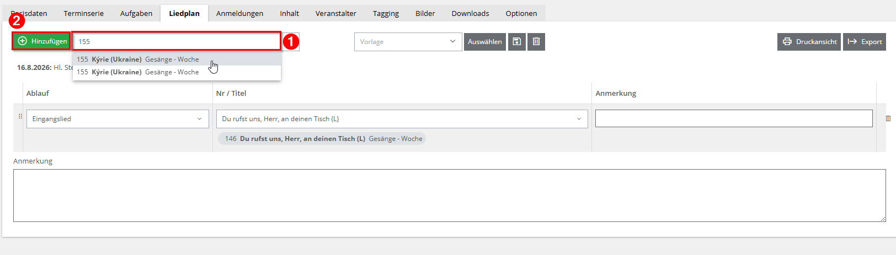The width and height of the screenshot is (896, 255).
Task: Click the Anmerkung column header
Action: click(x=616, y=93)
